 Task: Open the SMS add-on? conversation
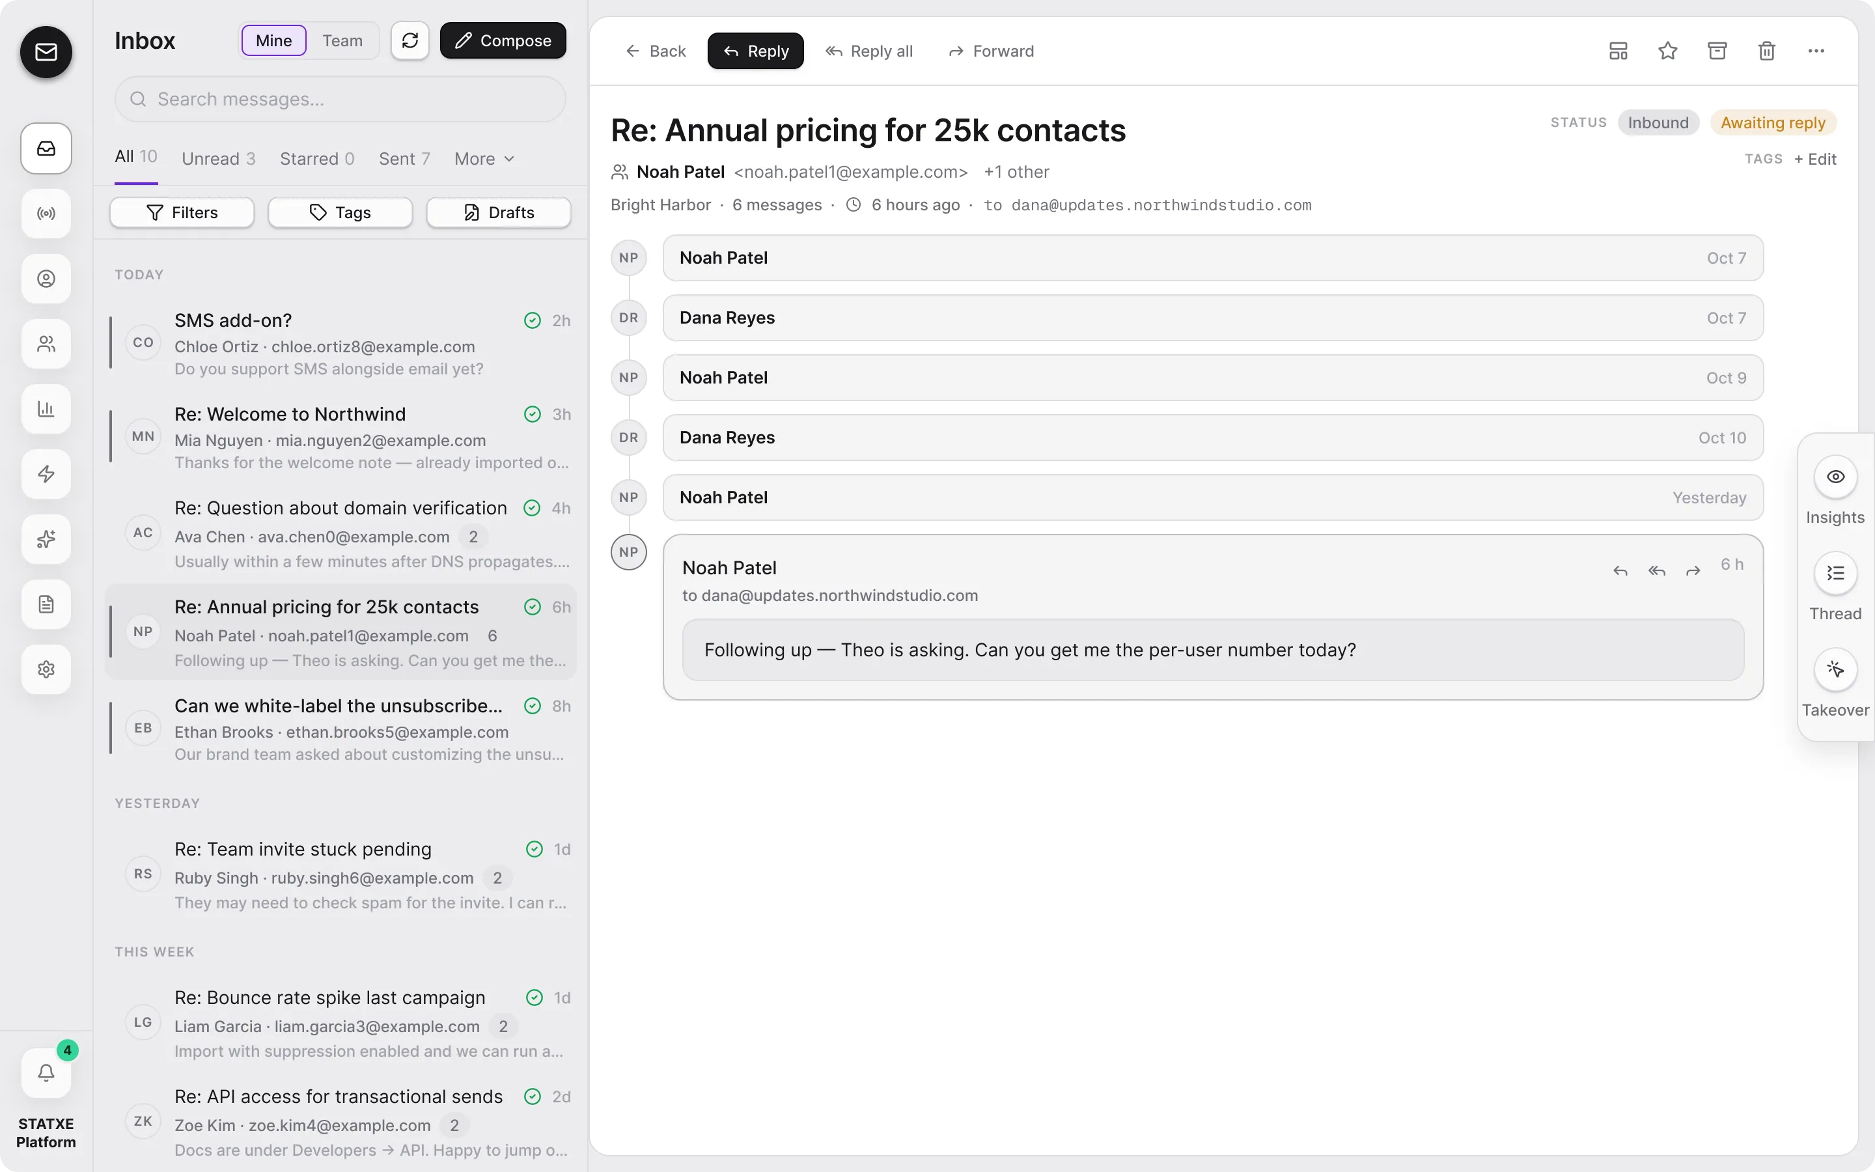point(340,343)
